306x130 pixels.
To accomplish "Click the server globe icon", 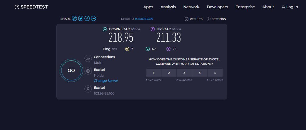I will click(88, 71).
